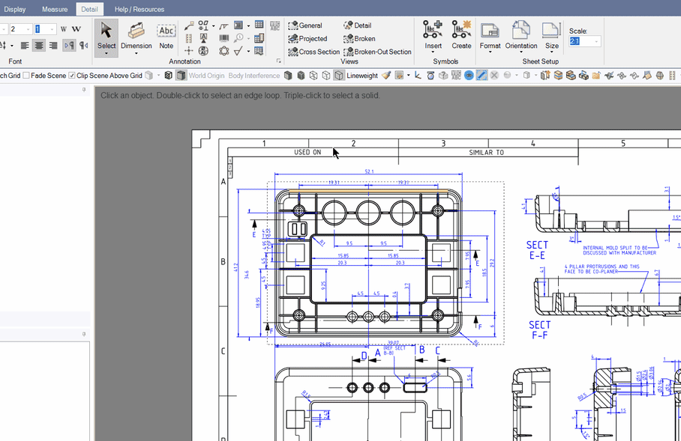Click the Note annotation tool
The height and width of the screenshot is (441, 681).
point(166,35)
